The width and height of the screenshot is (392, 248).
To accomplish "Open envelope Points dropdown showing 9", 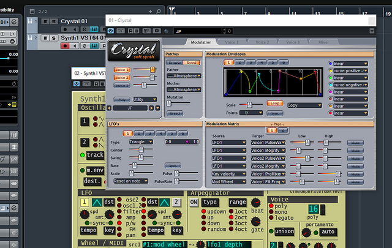I will pos(251,113).
